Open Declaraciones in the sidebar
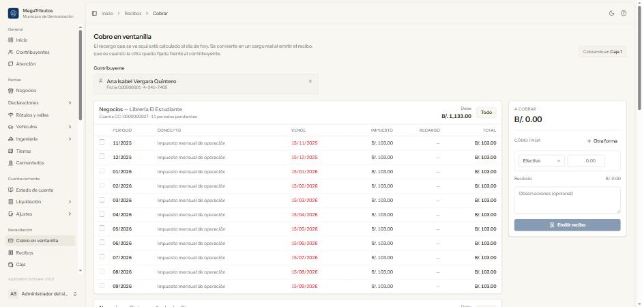The height and width of the screenshot is (307, 642). pos(40,103)
